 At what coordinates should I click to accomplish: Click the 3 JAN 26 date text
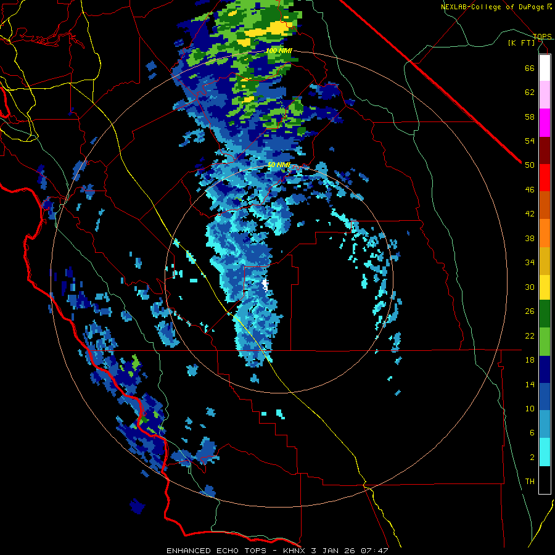pyautogui.click(x=333, y=551)
